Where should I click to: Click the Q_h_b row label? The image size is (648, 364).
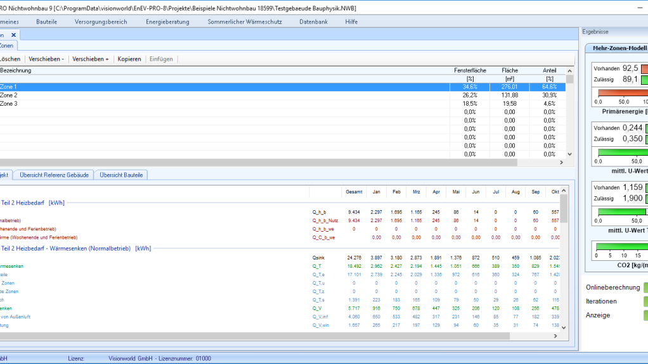tap(319, 212)
